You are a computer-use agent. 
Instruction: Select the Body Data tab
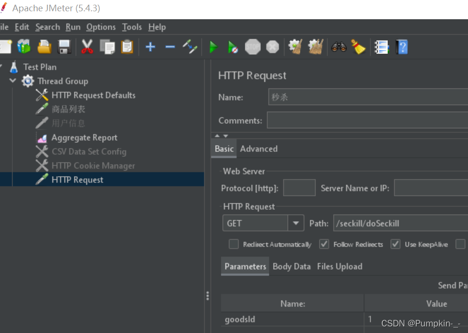click(291, 266)
